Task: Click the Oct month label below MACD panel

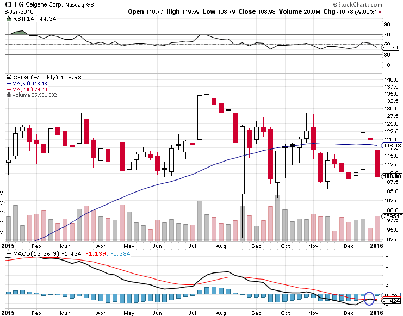Action: pyautogui.click(x=286, y=313)
